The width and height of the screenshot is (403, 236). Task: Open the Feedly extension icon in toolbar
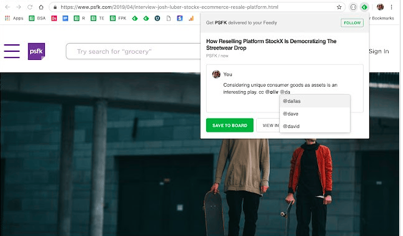(x=364, y=7)
